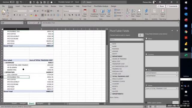Image resolution: width=192 pixels, height=108 pixels.
Task: Check the POSITION field
Action: [x=111, y=49]
